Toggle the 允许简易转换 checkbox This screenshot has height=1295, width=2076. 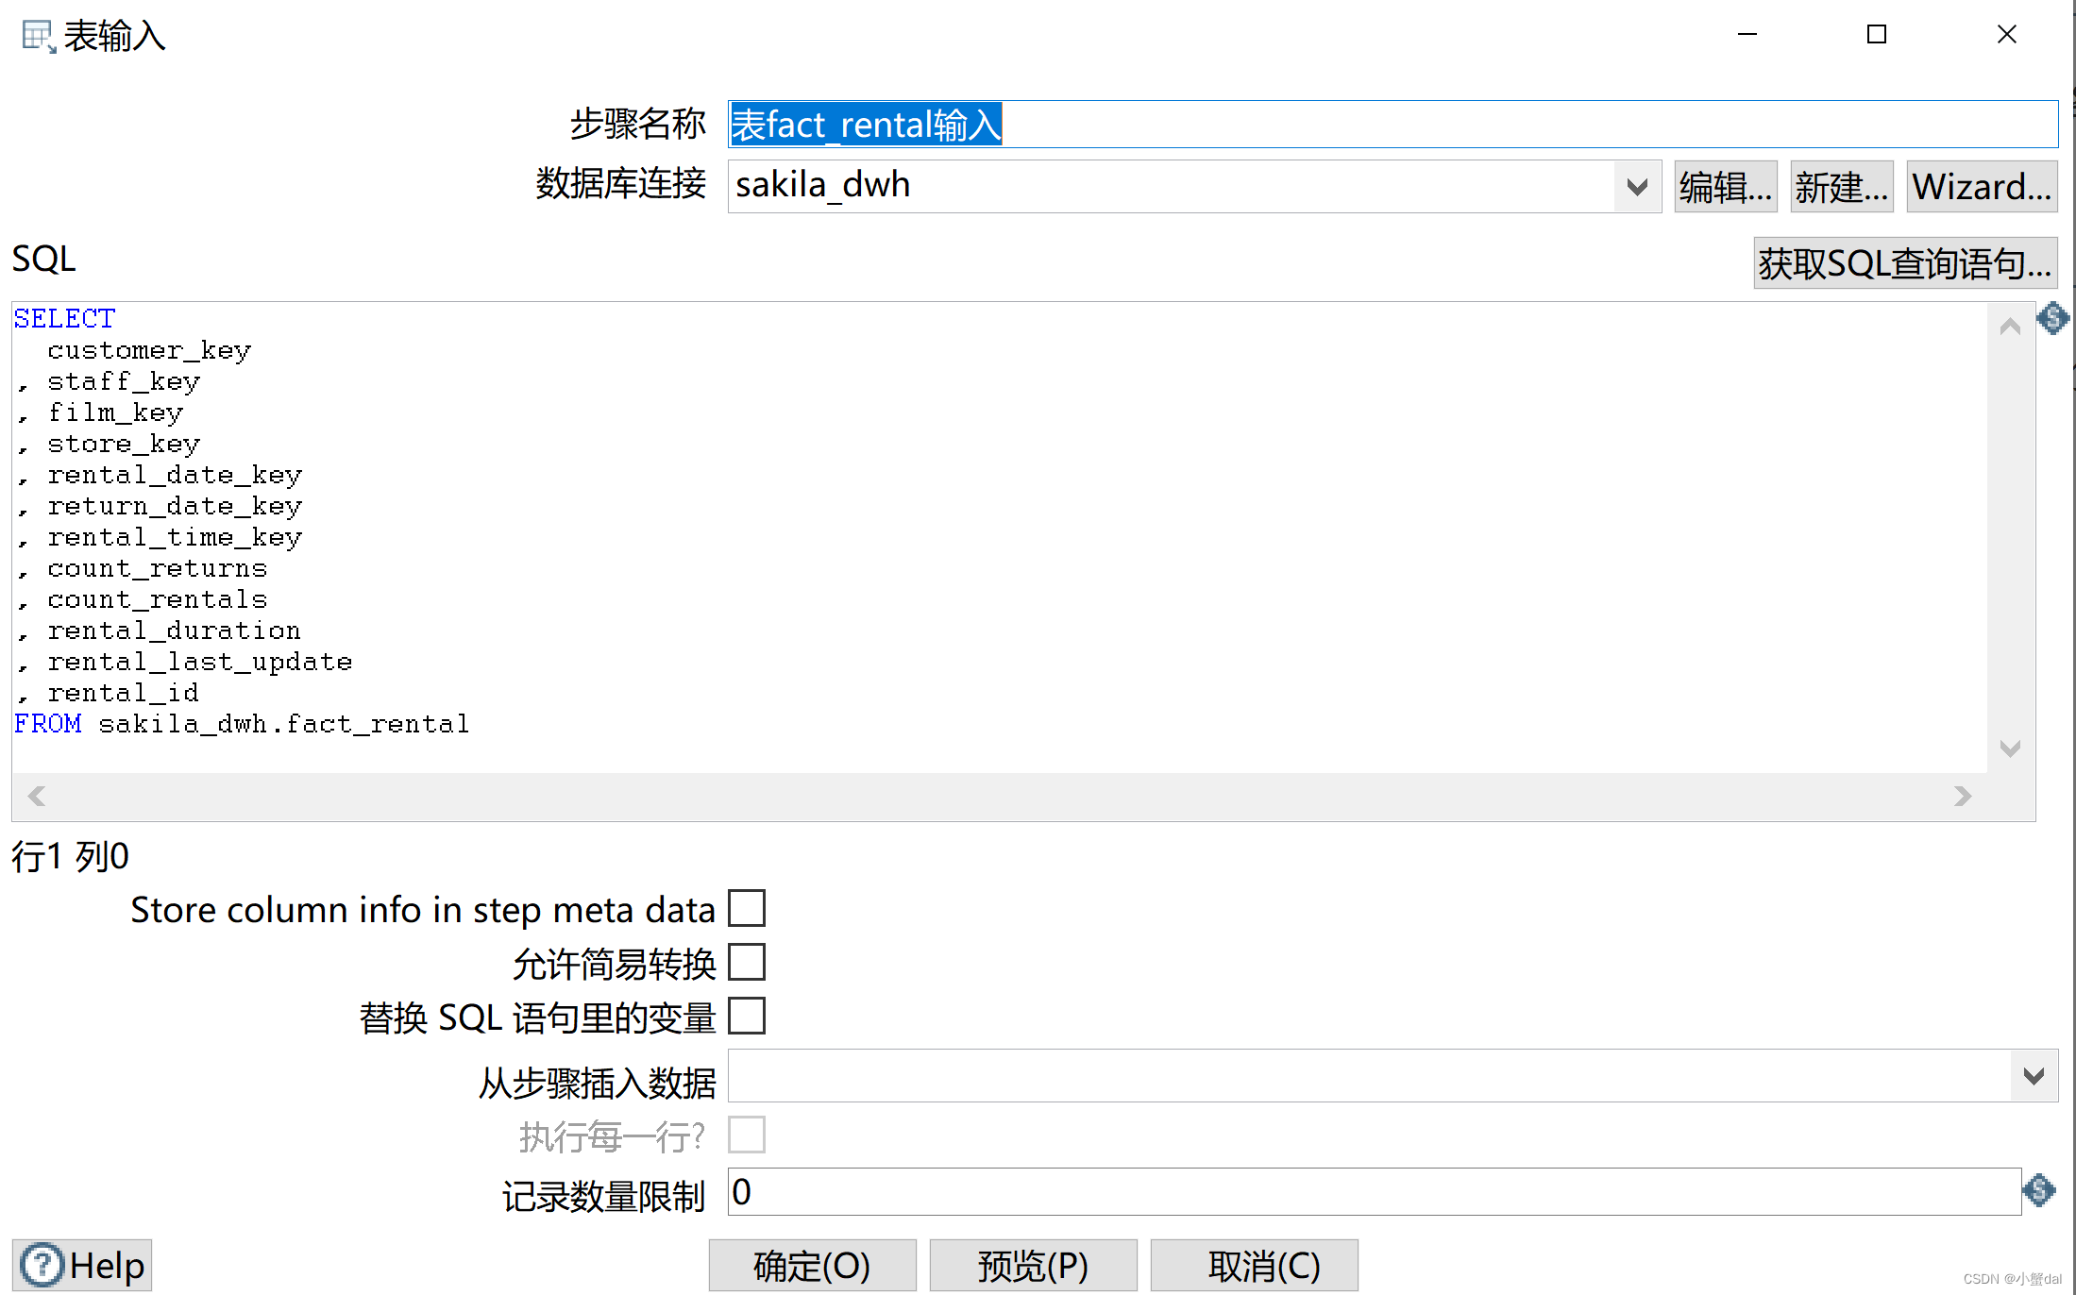click(x=747, y=963)
